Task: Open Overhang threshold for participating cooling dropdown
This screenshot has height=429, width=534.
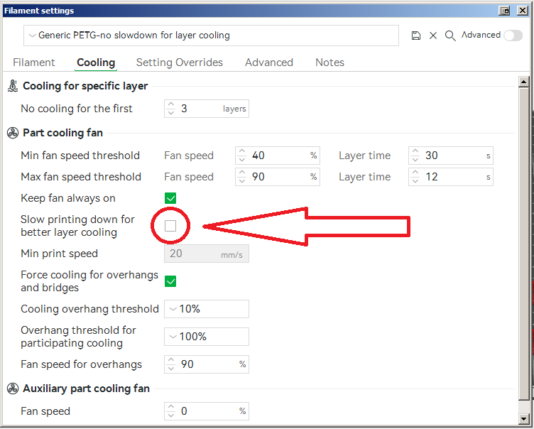Action: click(207, 337)
